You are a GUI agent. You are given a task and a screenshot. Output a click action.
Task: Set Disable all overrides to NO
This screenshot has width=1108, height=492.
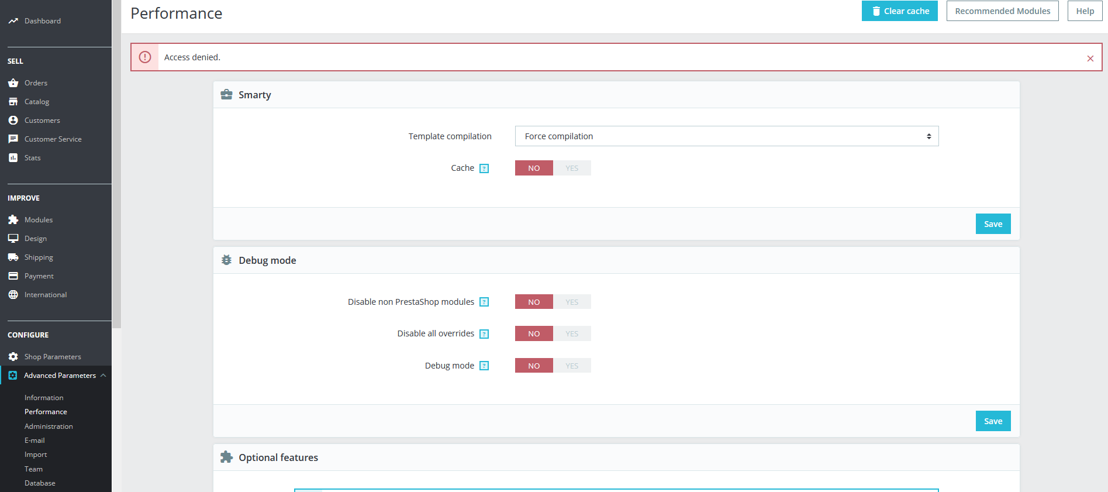point(534,333)
